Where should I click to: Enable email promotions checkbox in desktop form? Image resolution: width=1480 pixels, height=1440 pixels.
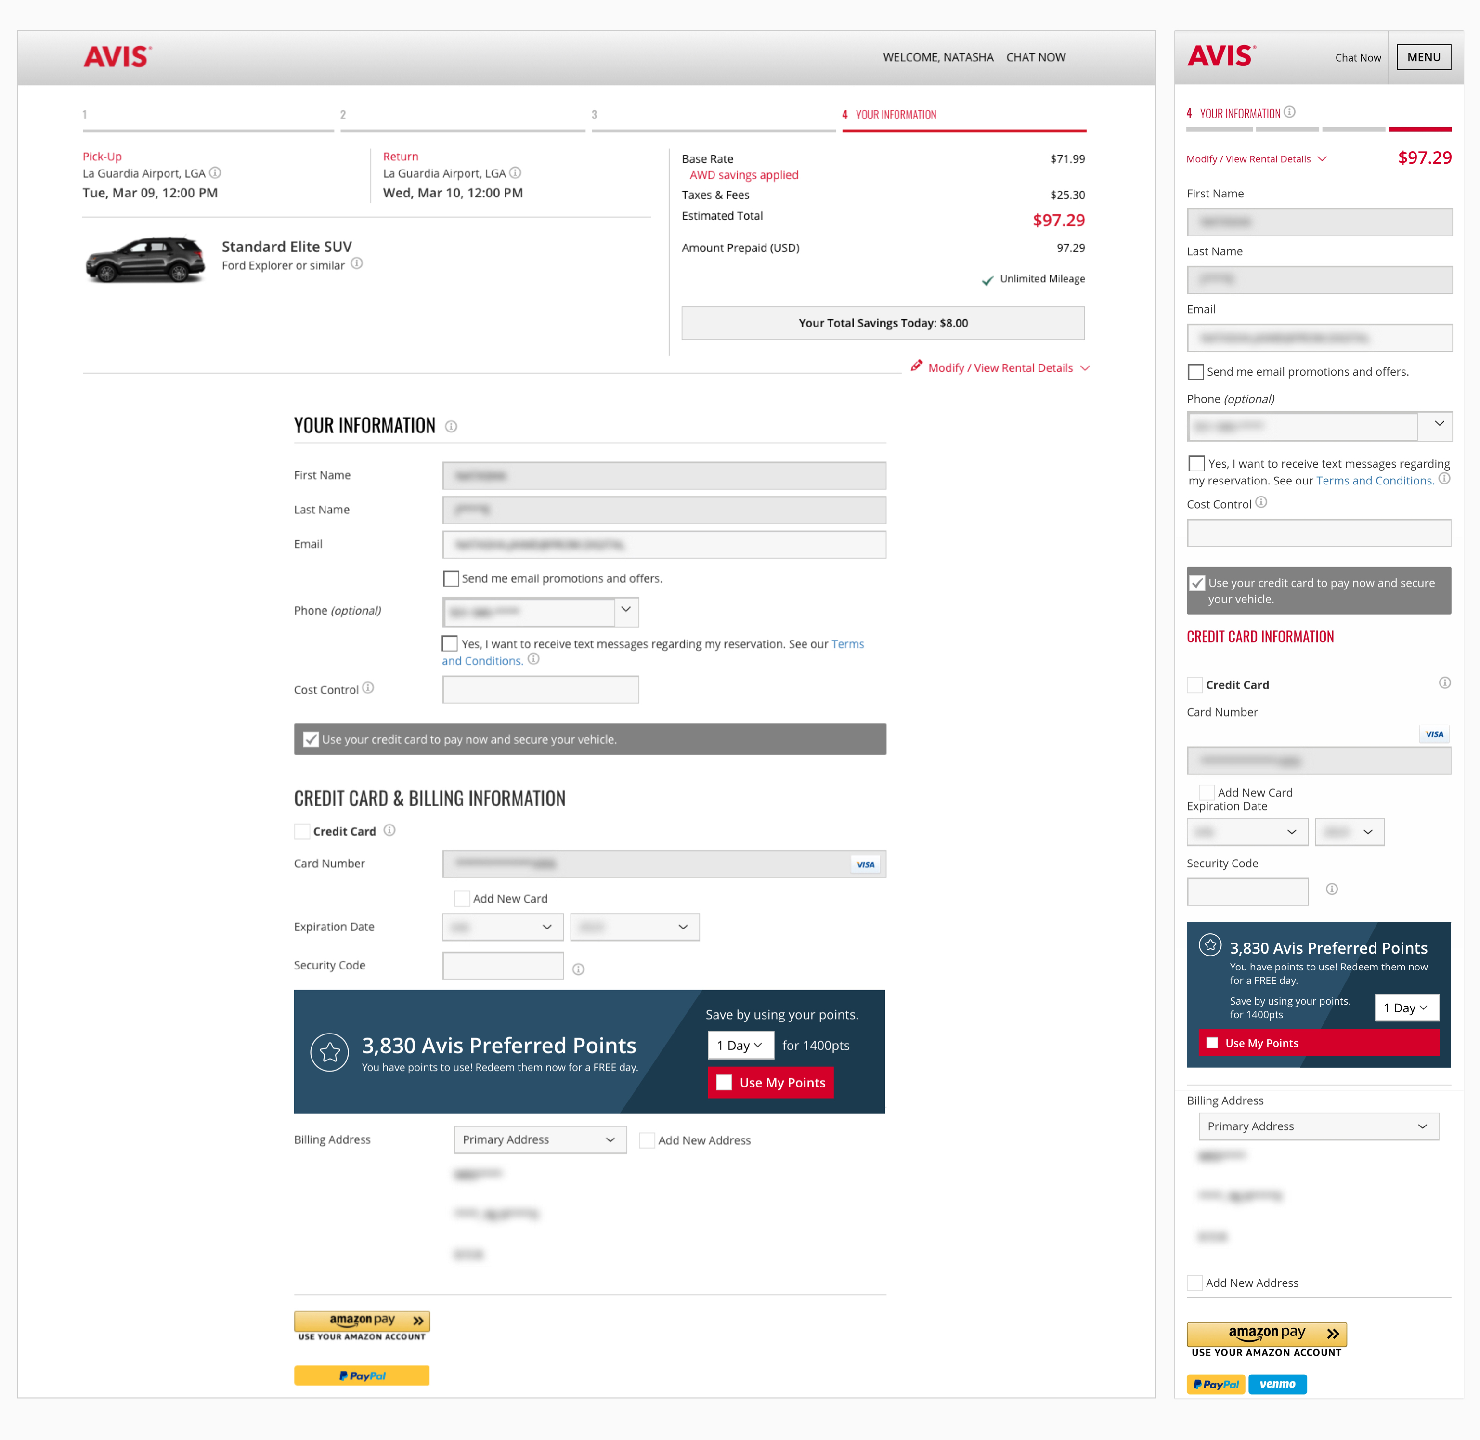(x=451, y=578)
